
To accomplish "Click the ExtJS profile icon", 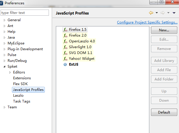I will pos(65,64).
